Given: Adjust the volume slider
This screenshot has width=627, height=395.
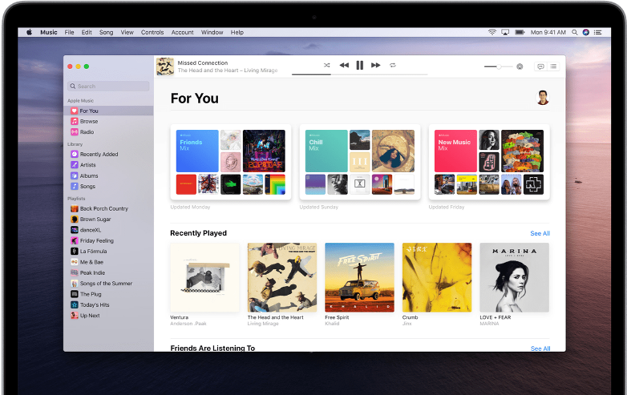Looking at the screenshot, I should 498,67.
